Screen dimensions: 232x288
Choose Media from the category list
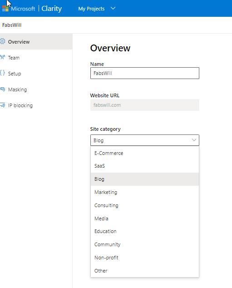(x=145, y=218)
